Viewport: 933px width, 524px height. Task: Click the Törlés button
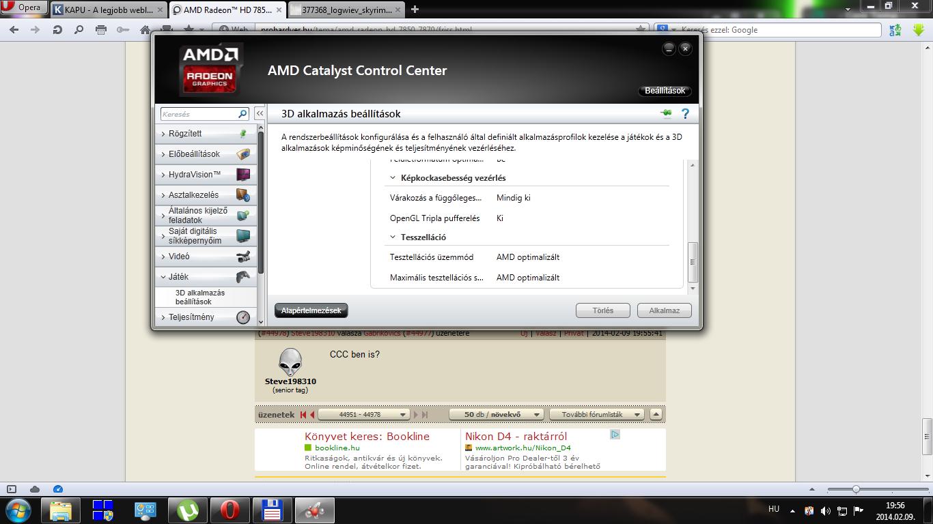603,310
